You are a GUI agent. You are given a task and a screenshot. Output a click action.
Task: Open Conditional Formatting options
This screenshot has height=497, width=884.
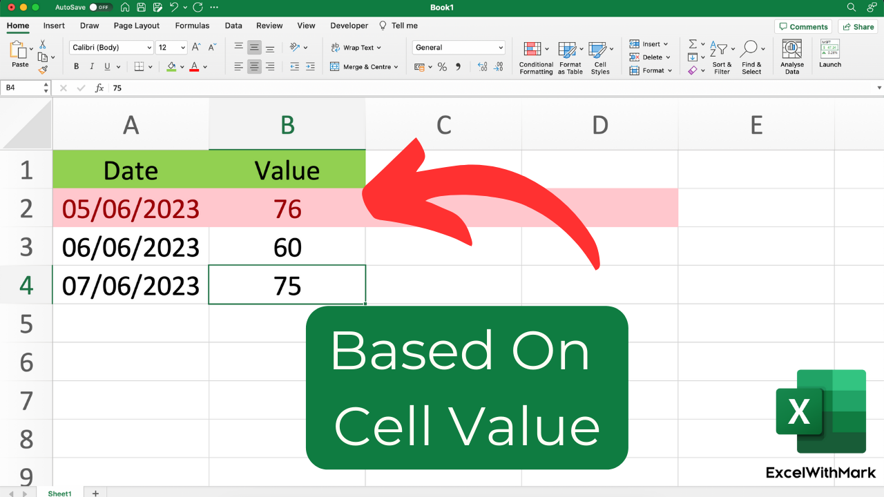[535, 58]
